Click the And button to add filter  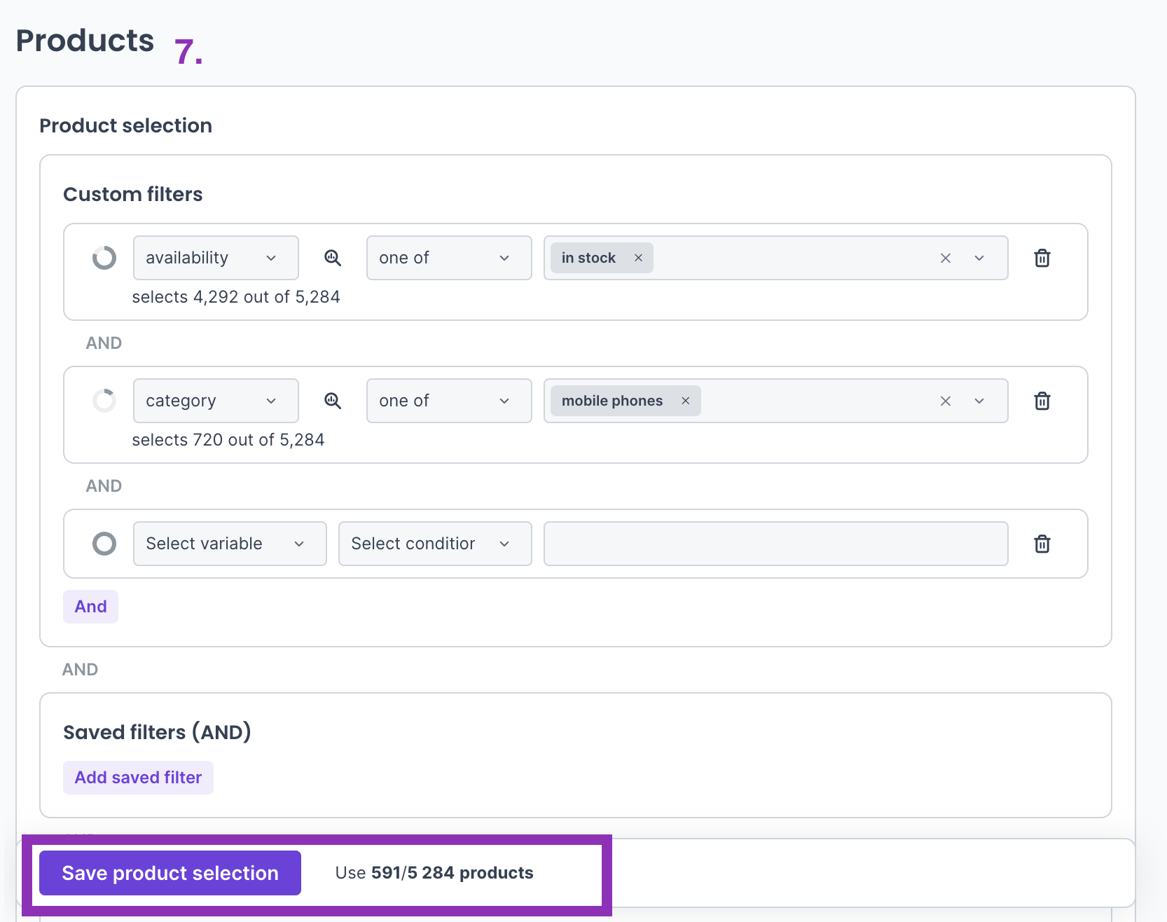[x=90, y=607]
